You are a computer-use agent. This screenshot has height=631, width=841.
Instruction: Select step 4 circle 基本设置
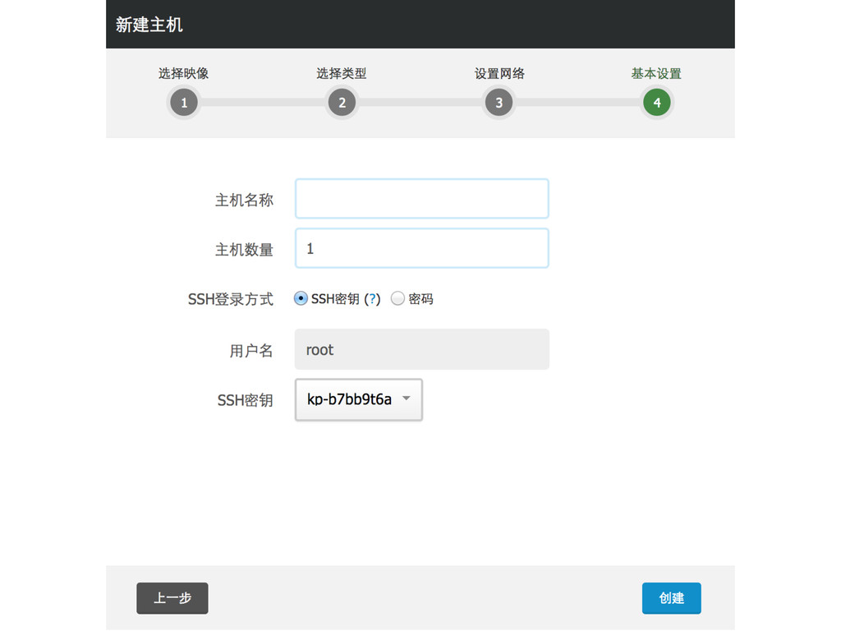tap(656, 103)
